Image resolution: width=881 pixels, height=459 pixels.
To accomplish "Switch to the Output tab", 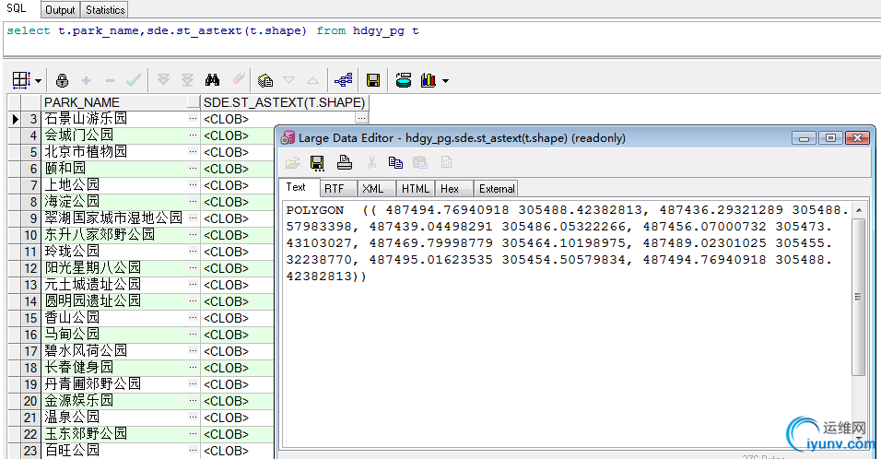I will [x=60, y=9].
